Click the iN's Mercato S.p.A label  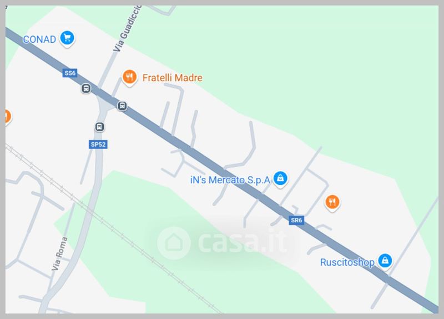[230, 180]
